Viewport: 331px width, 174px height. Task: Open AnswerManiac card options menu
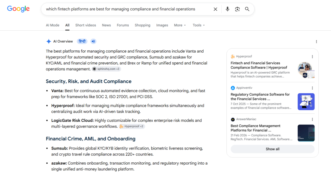[x=313, y=119]
